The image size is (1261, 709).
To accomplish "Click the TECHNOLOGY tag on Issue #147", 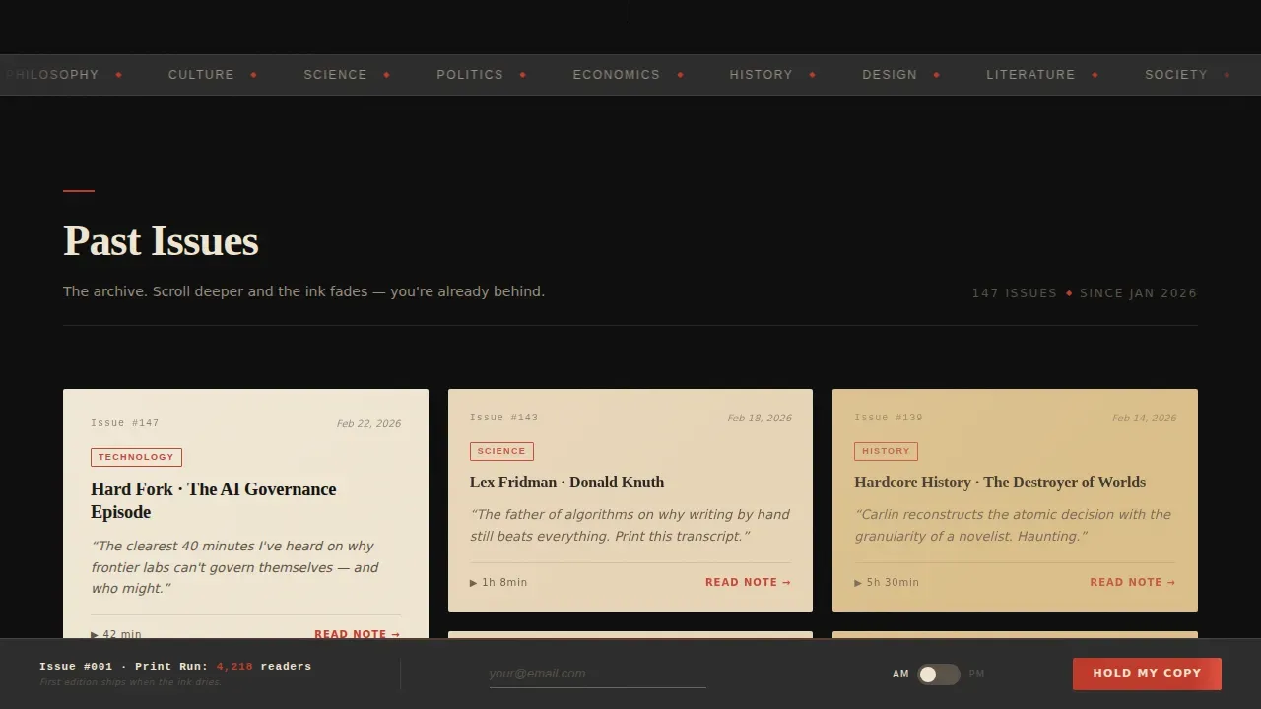I will (136, 457).
